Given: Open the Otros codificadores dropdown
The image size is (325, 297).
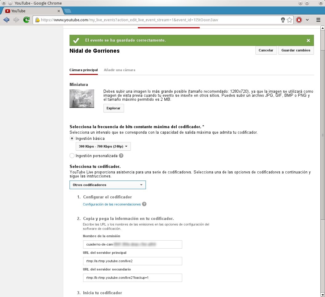Looking at the screenshot, I should click(108, 185).
